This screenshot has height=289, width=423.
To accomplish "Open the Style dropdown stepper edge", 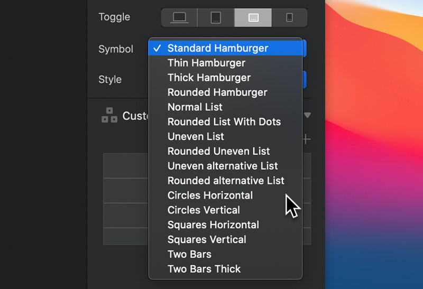I will click(x=305, y=80).
